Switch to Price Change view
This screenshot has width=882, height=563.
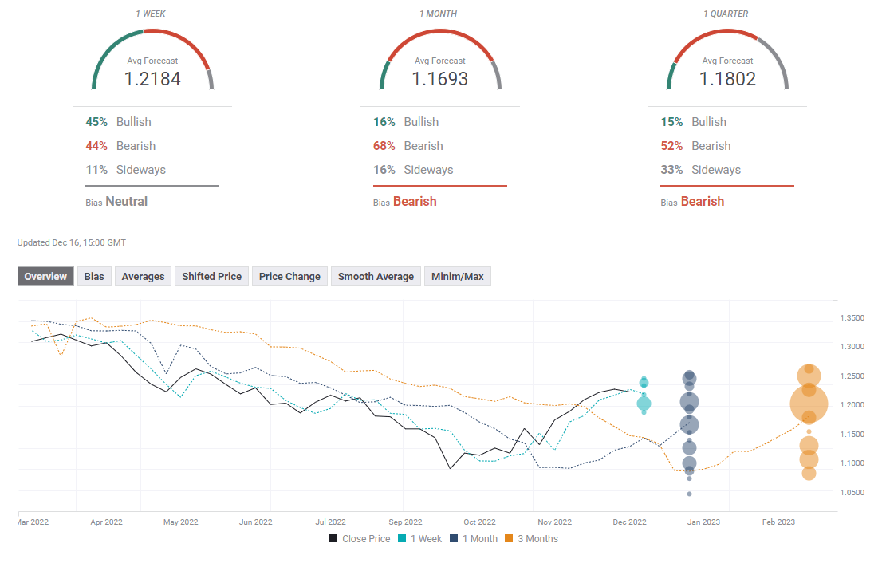pos(289,277)
